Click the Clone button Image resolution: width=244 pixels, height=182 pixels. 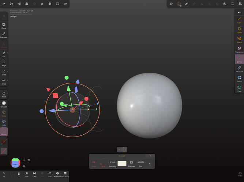(4, 26)
